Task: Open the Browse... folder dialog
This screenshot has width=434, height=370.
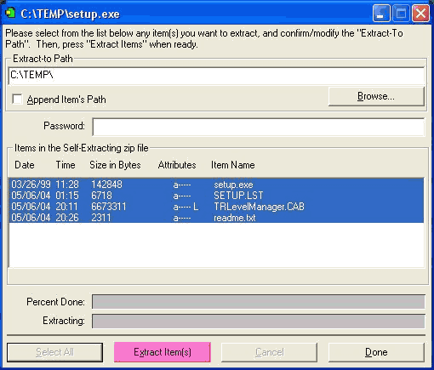Action: coord(376,96)
